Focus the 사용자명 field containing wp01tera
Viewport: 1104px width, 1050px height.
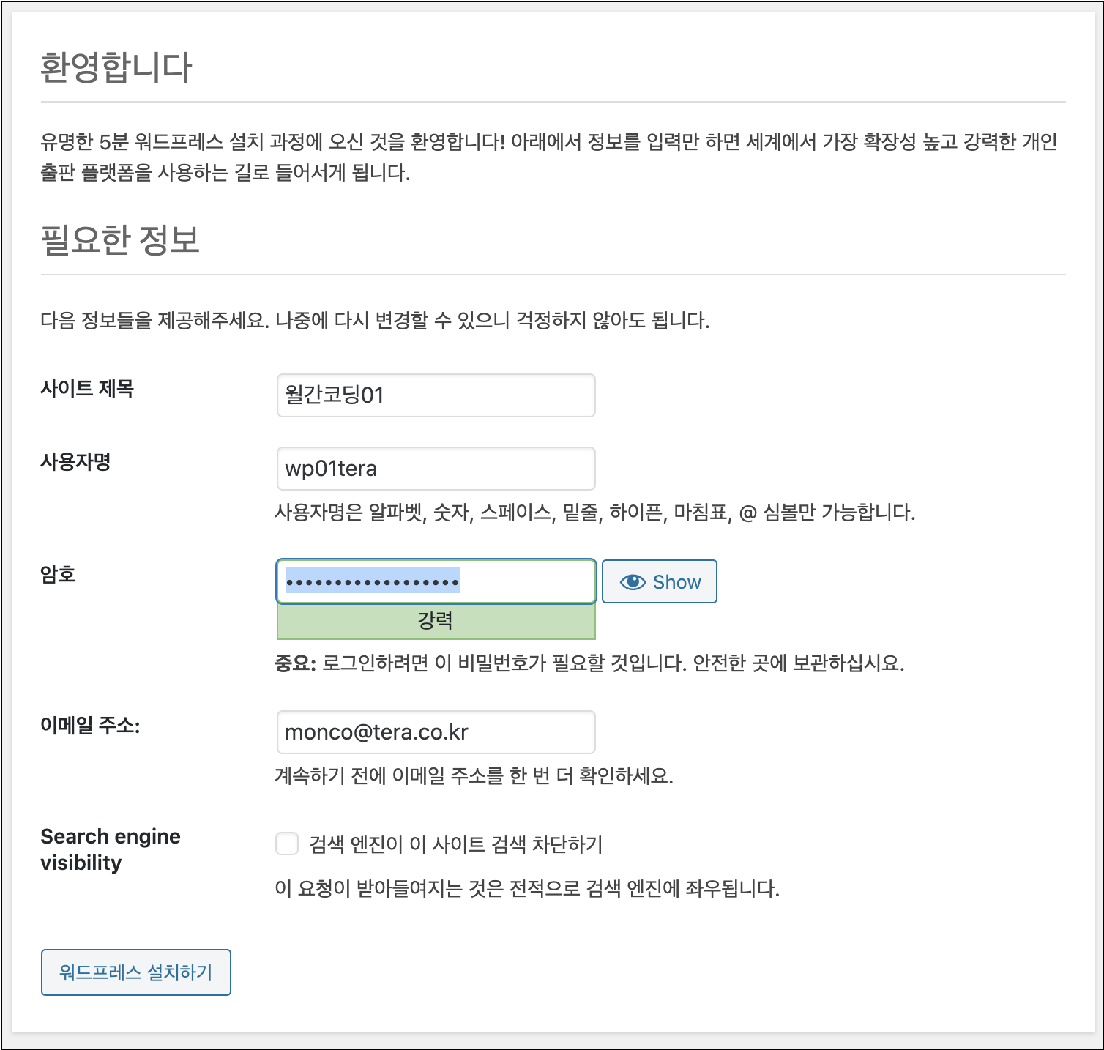(436, 469)
